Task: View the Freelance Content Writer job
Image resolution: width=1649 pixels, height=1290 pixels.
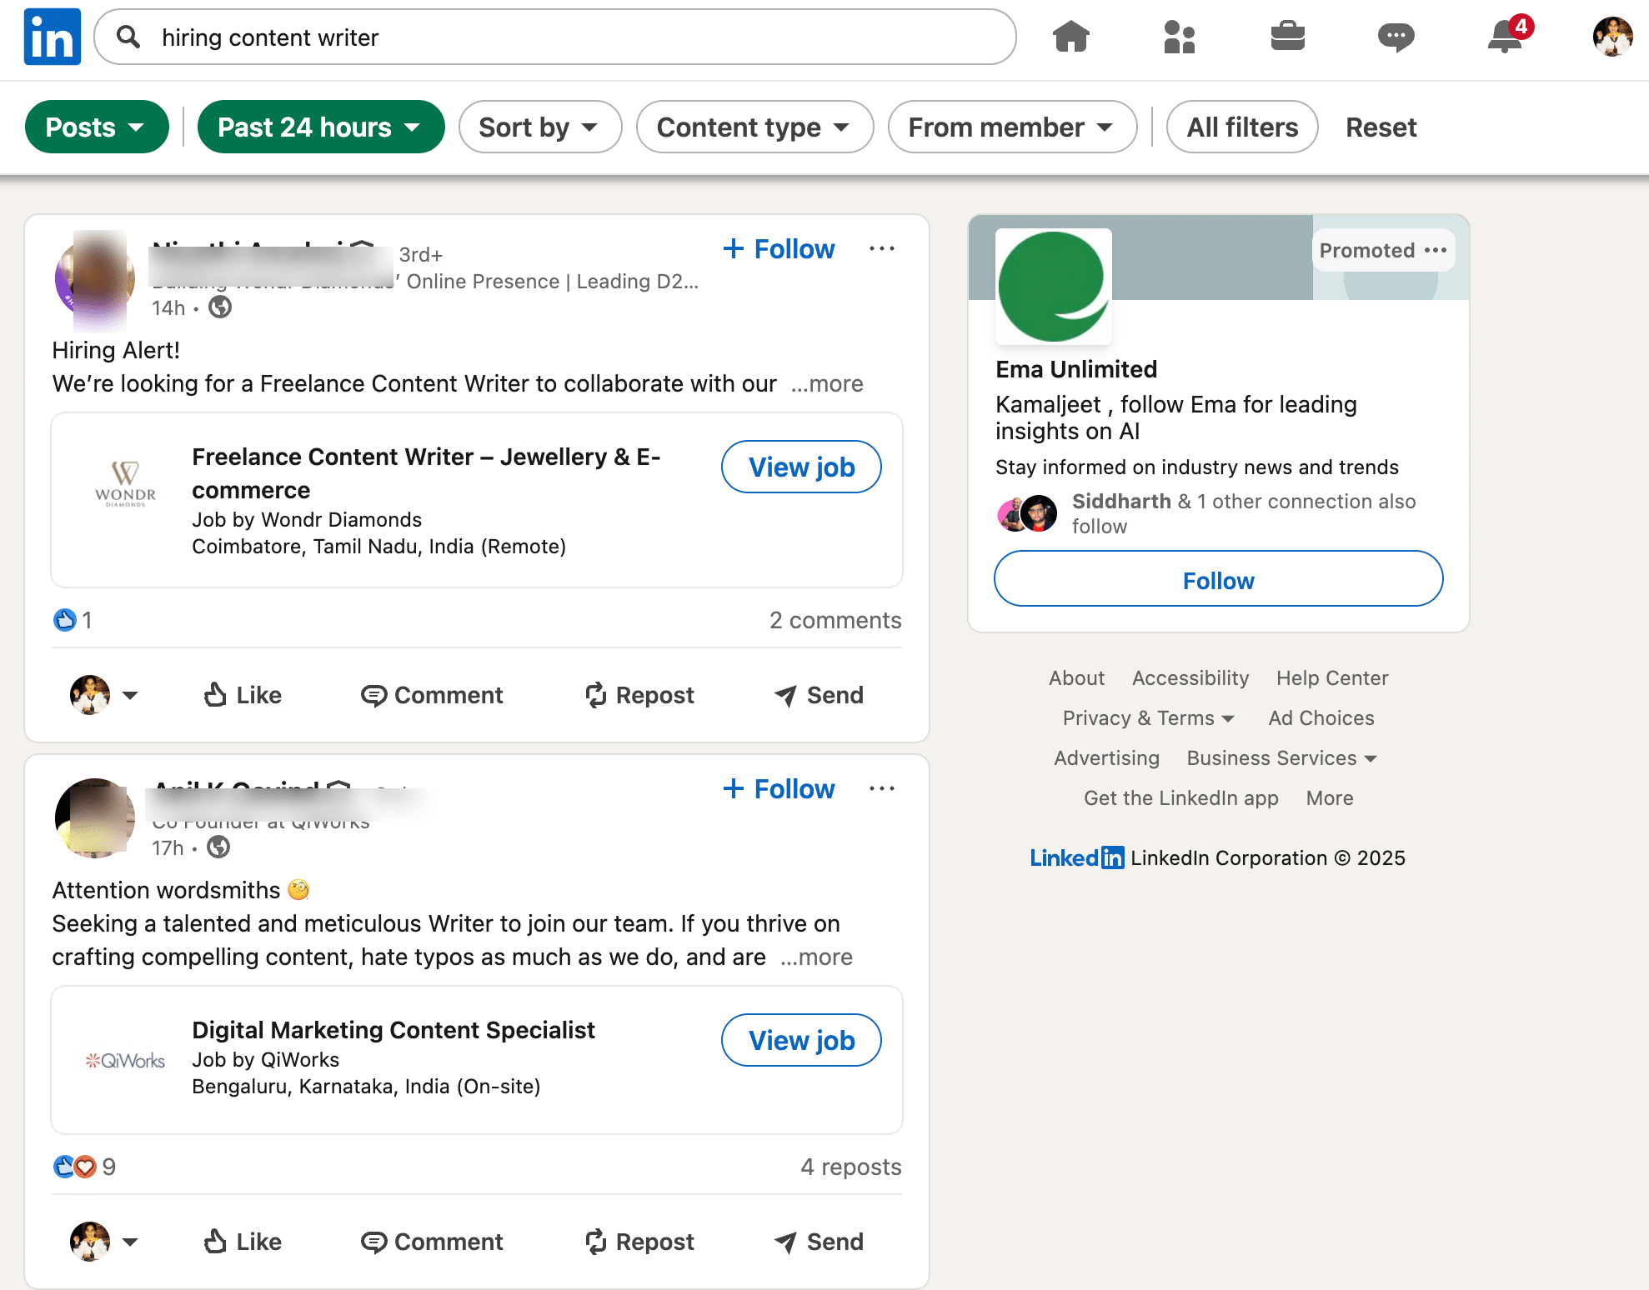Action: point(800,467)
